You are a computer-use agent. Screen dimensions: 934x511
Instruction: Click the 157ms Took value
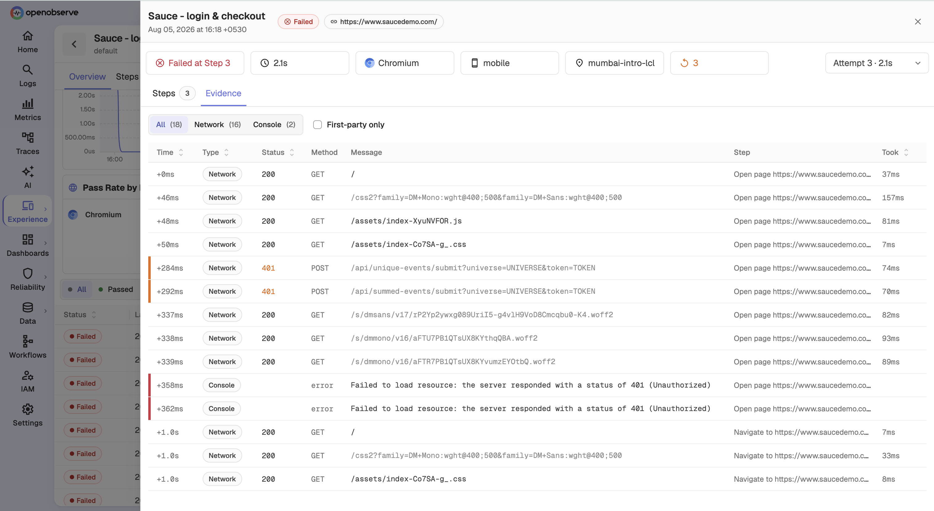pyautogui.click(x=893, y=198)
